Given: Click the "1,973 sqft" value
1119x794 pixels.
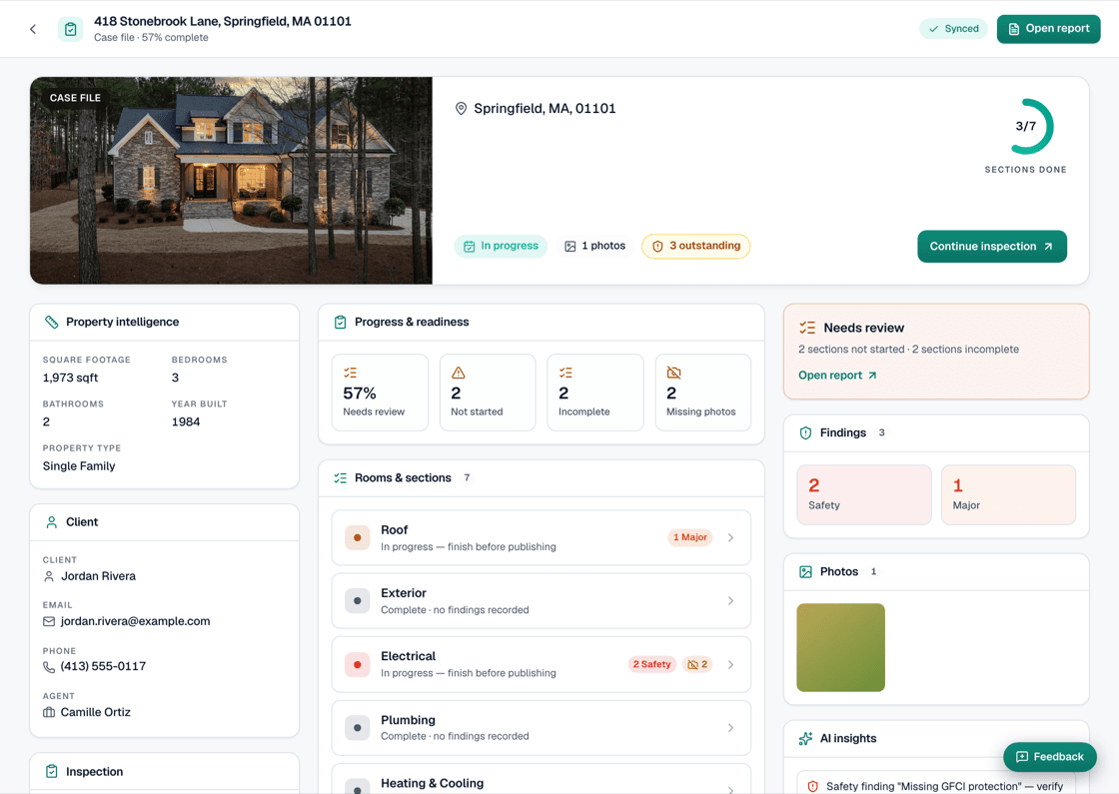Looking at the screenshot, I should [71, 378].
